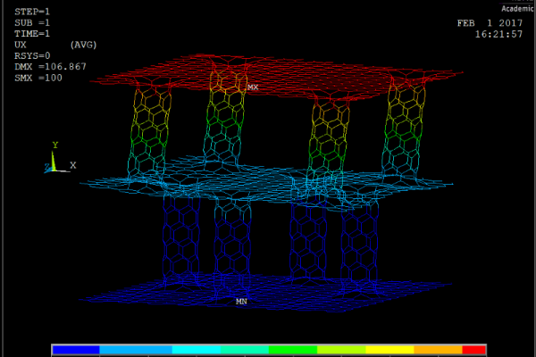Click the DMX =106.867 text
The height and width of the screenshot is (357, 536).
(50, 66)
